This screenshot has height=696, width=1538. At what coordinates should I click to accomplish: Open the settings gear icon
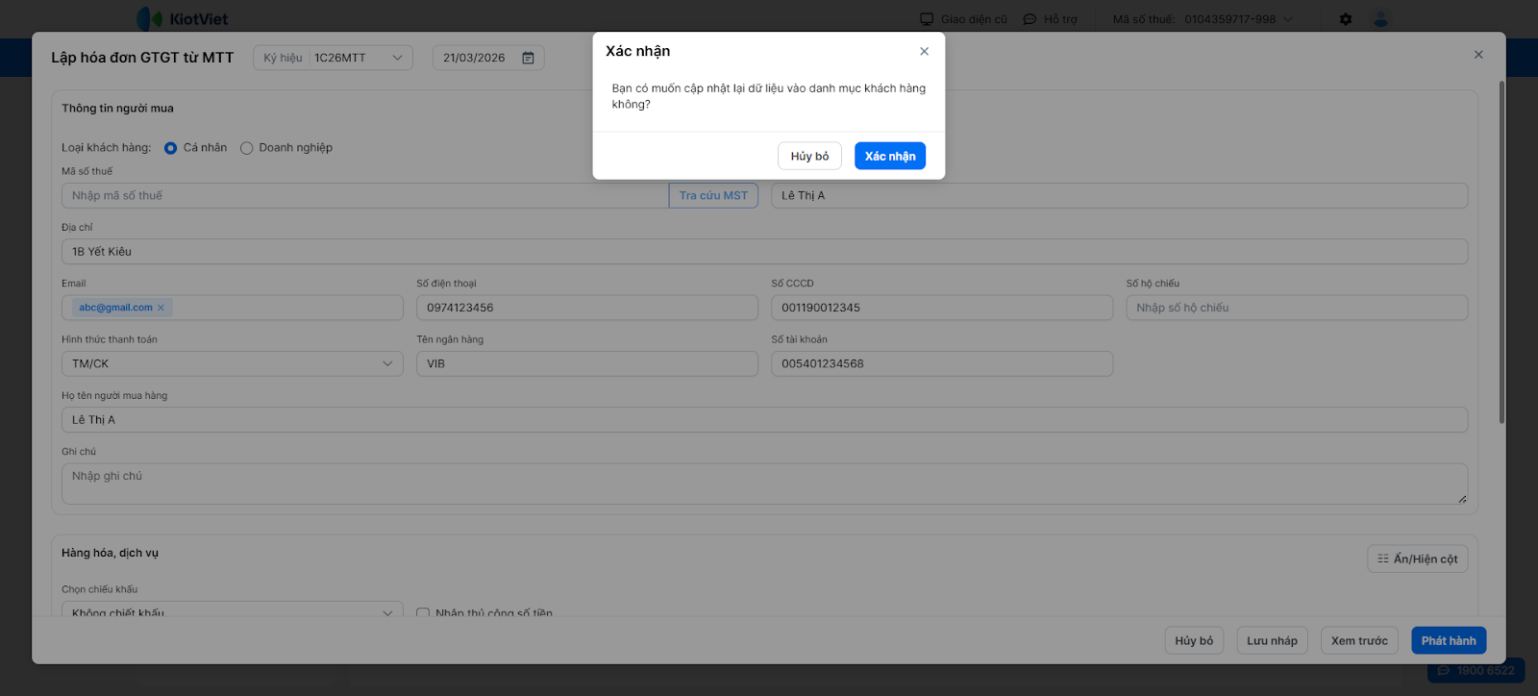click(x=1346, y=19)
